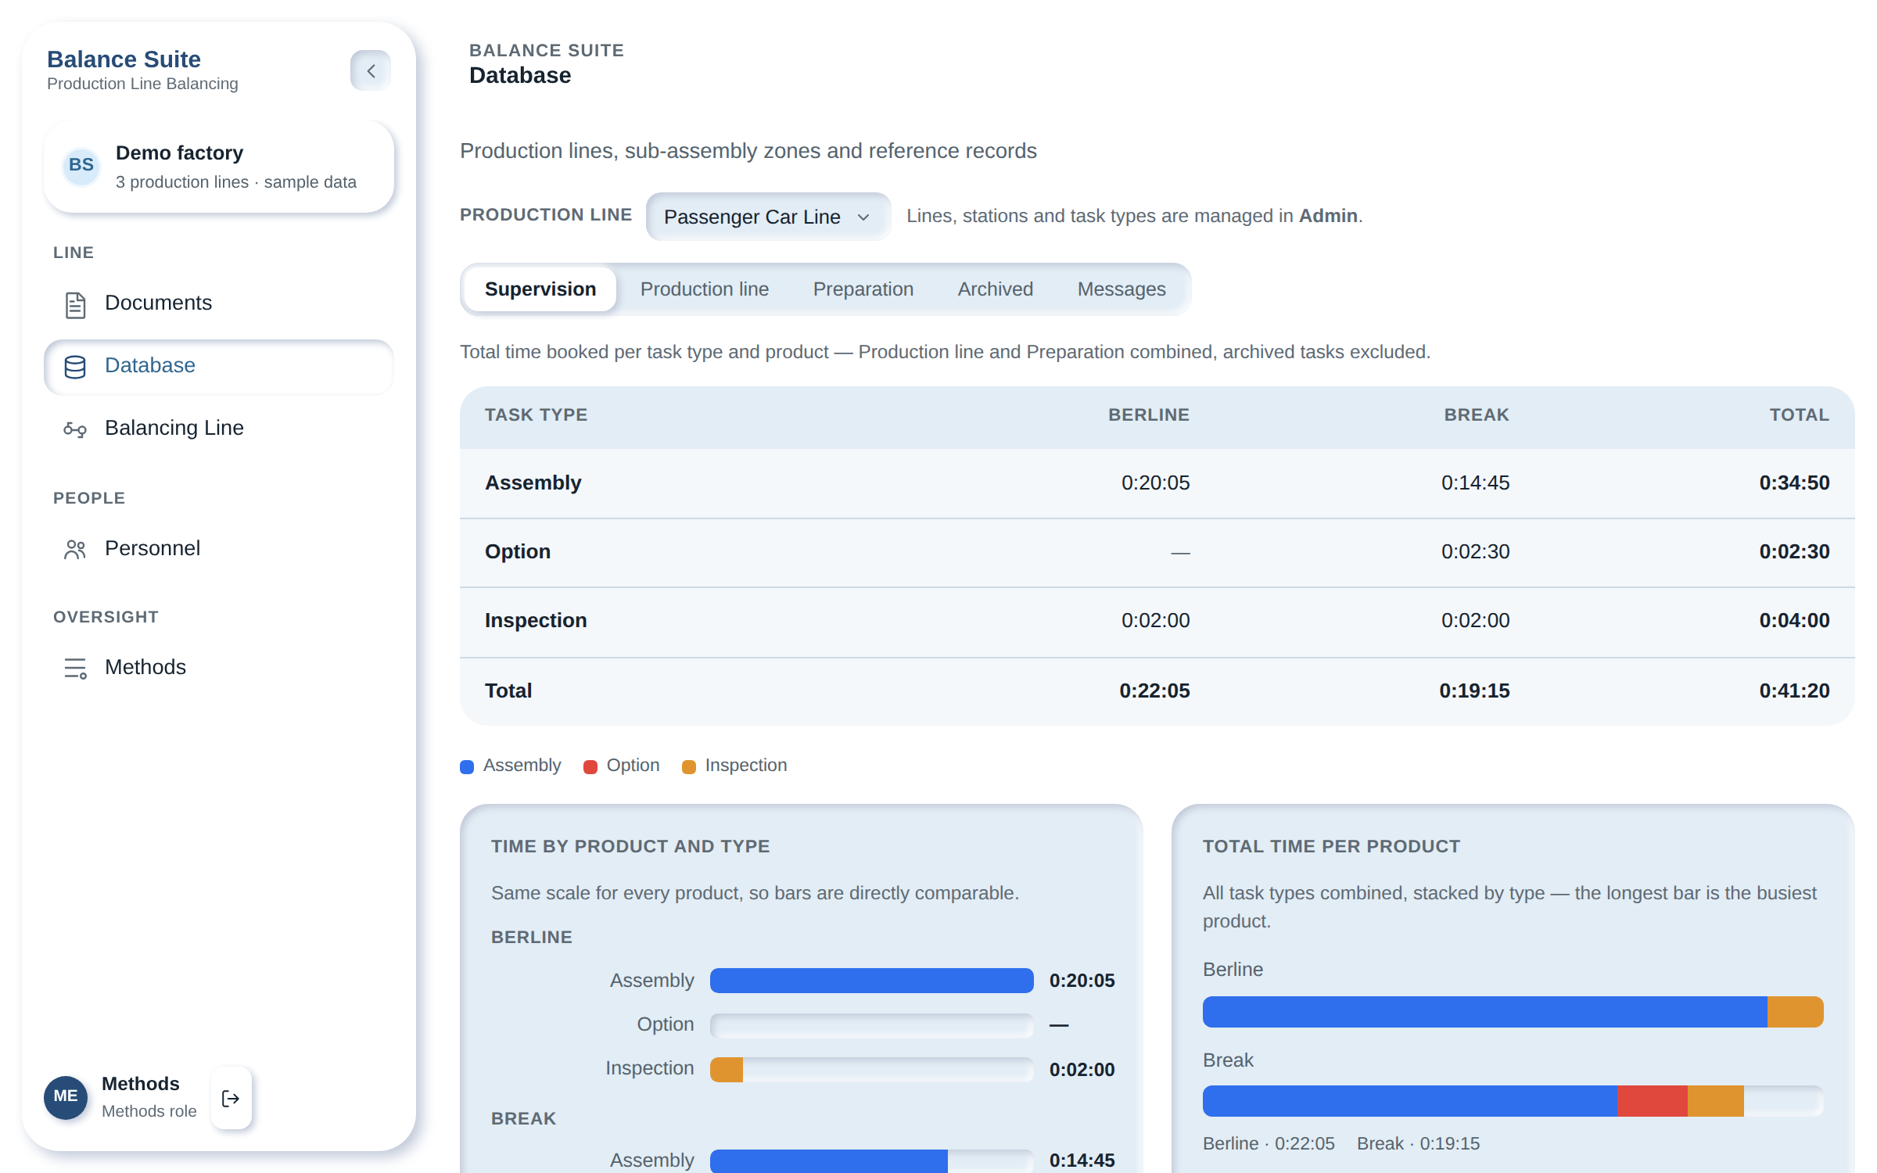Click the Inspection row label
This screenshot has width=1877, height=1173.
pyautogui.click(x=536, y=621)
